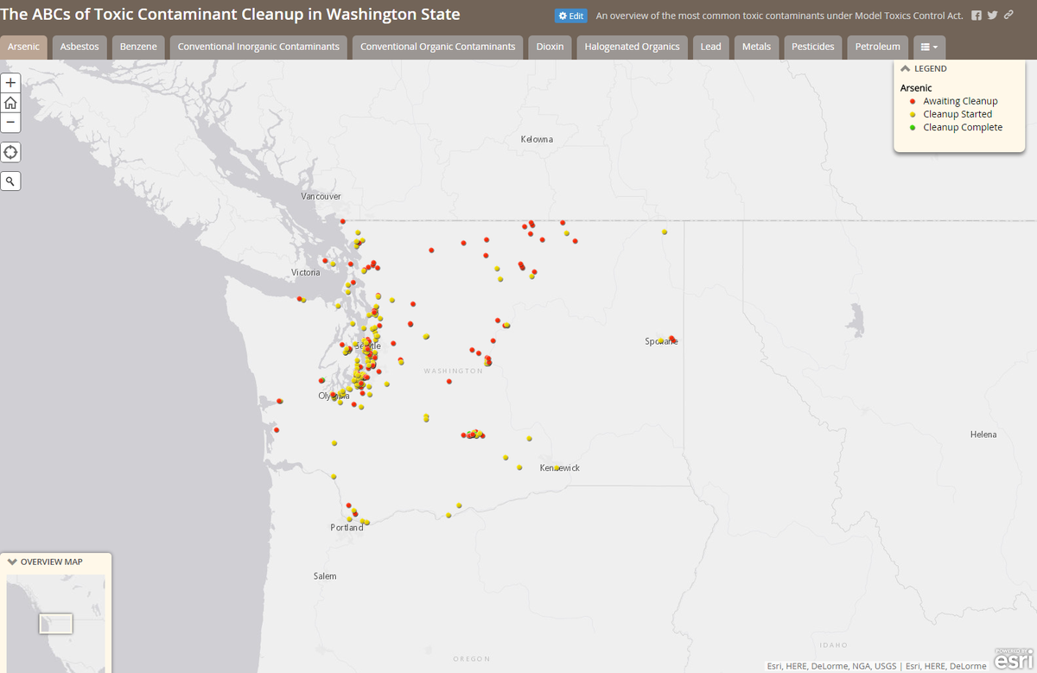Viewport: 1037px width, 673px height.
Task: Click the "Cleanup Started" legend label
Action: (x=957, y=114)
